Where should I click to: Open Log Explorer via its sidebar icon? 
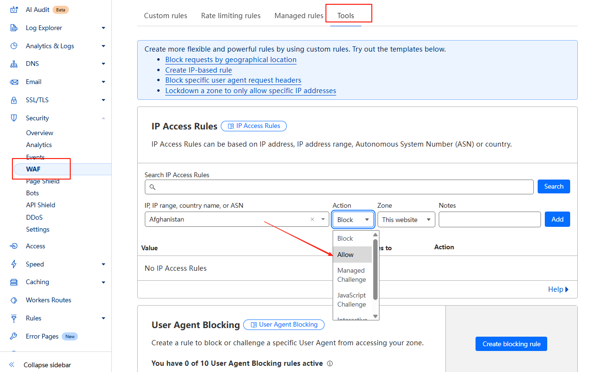15,28
